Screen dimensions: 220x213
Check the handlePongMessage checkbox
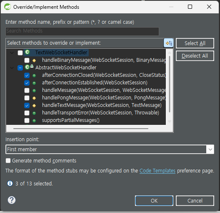pyautogui.click(x=27, y=98)
